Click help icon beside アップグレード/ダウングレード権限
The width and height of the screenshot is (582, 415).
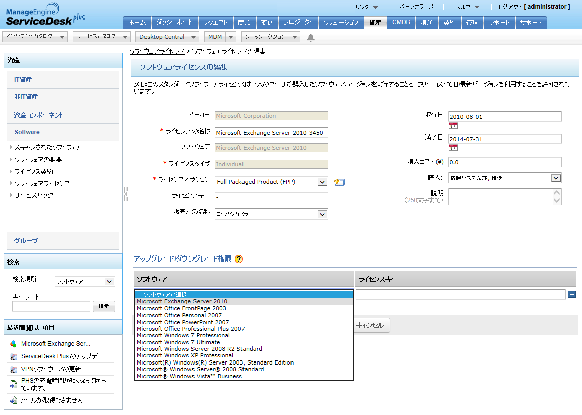point(239,259)
